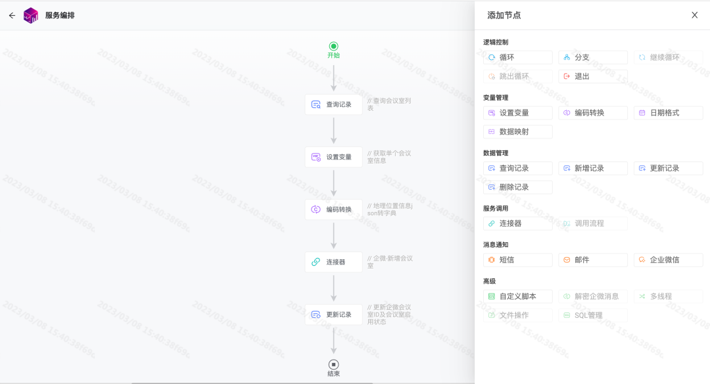Close the 添加节点 panel

pyautogui.click(x=695, y=15)
